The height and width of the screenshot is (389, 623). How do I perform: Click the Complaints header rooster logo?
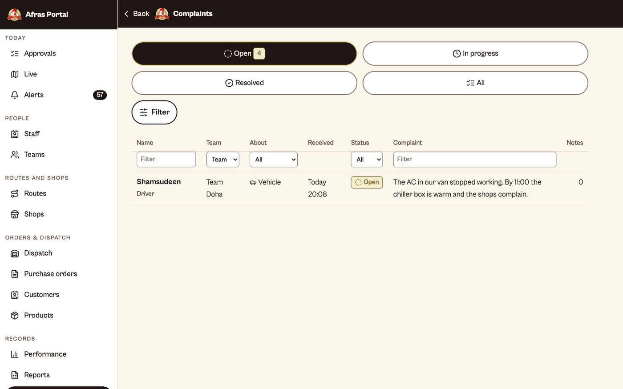point(162,14)
